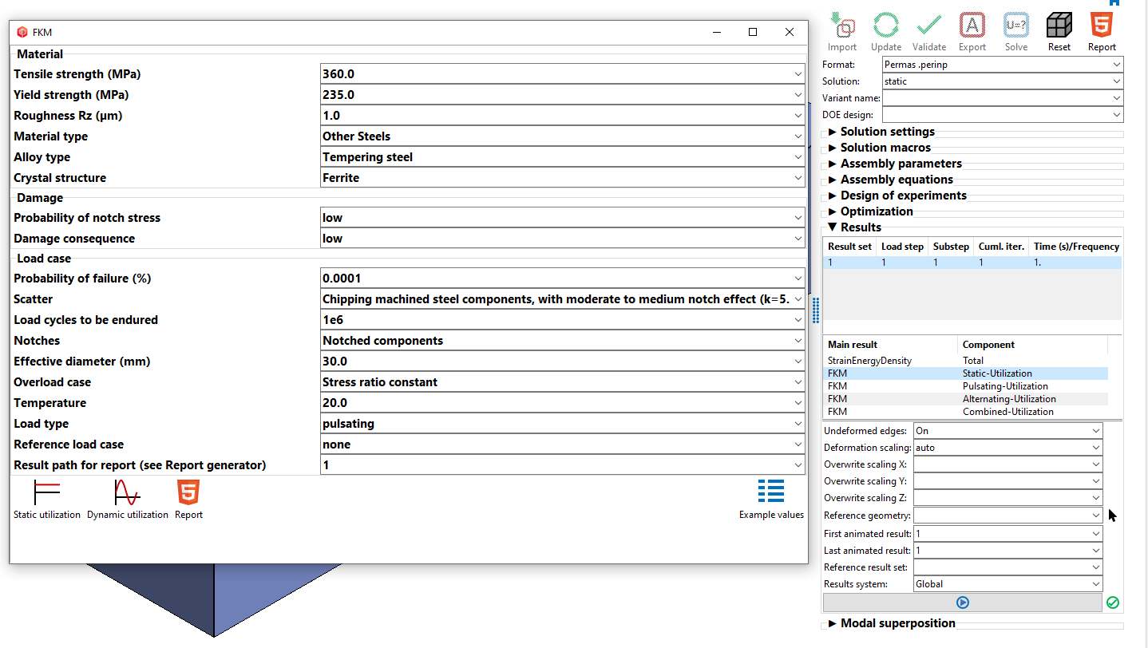Click the blue play animation button
1148x648 pixels.
(963, 603)
